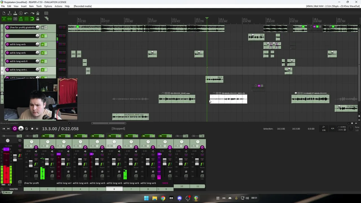This screenshot has height=203, width=361.
Task: Toggle record arm on 'adlib long verb L' track
Action: (x=7, y=70)
